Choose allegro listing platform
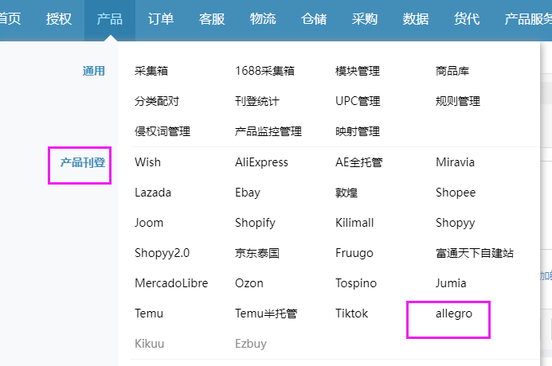552x366 pixels. pos(454,313)
